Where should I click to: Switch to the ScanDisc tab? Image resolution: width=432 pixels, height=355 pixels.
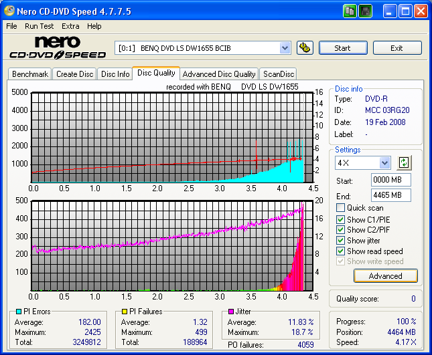(x=279, y=74)
